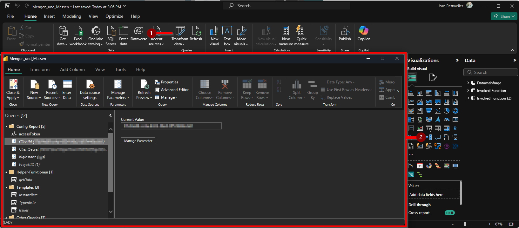Click Excel workbook in main Power BI ribbon

tap(78, 36)
